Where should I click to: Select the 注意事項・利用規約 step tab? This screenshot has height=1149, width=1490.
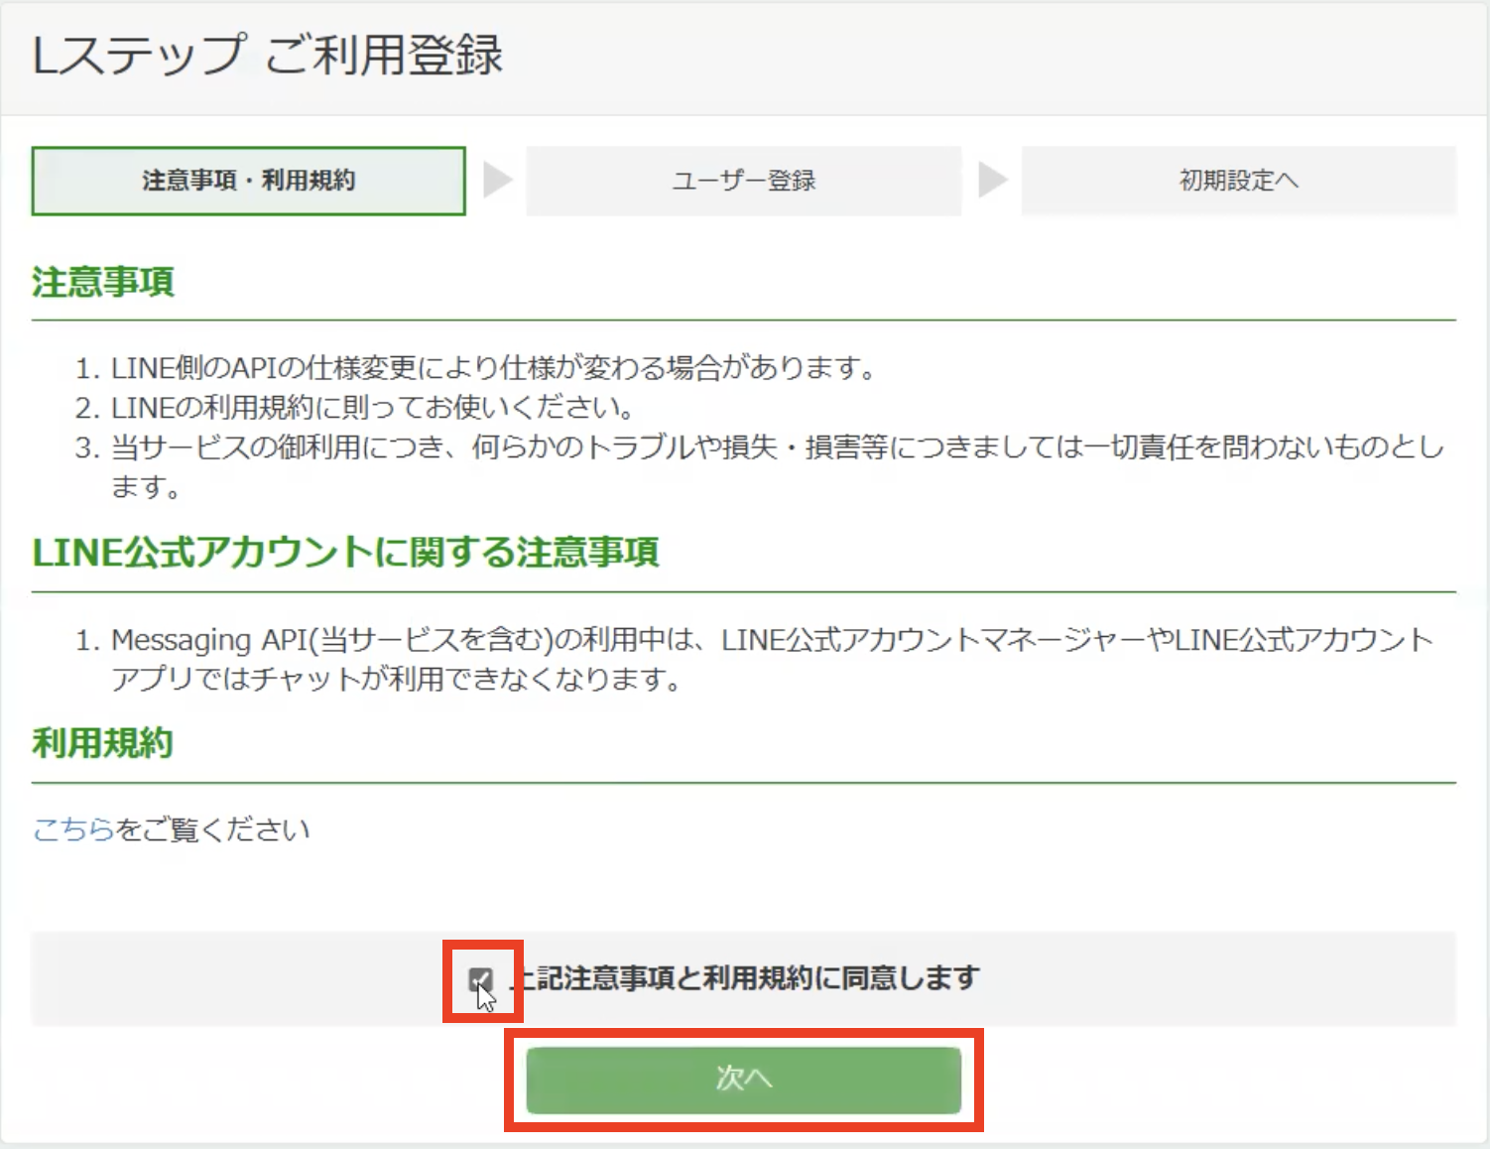pyautogui.click(x=248, y=181)
